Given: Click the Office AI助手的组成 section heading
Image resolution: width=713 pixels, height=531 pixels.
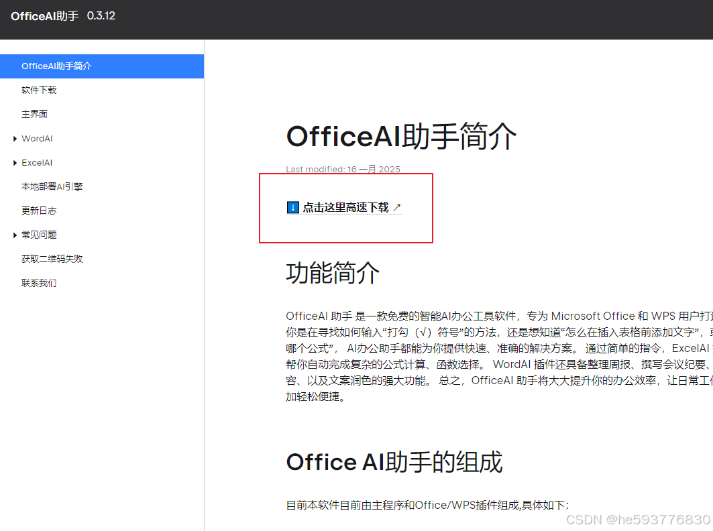Looking at the screenshot, I should 394,463.
